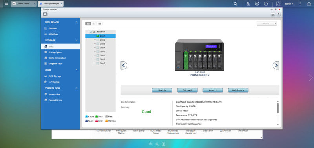Click the next enclosure arrow
Image resolution: width=314 pixels, height=148 pixels.
(276, 65)
